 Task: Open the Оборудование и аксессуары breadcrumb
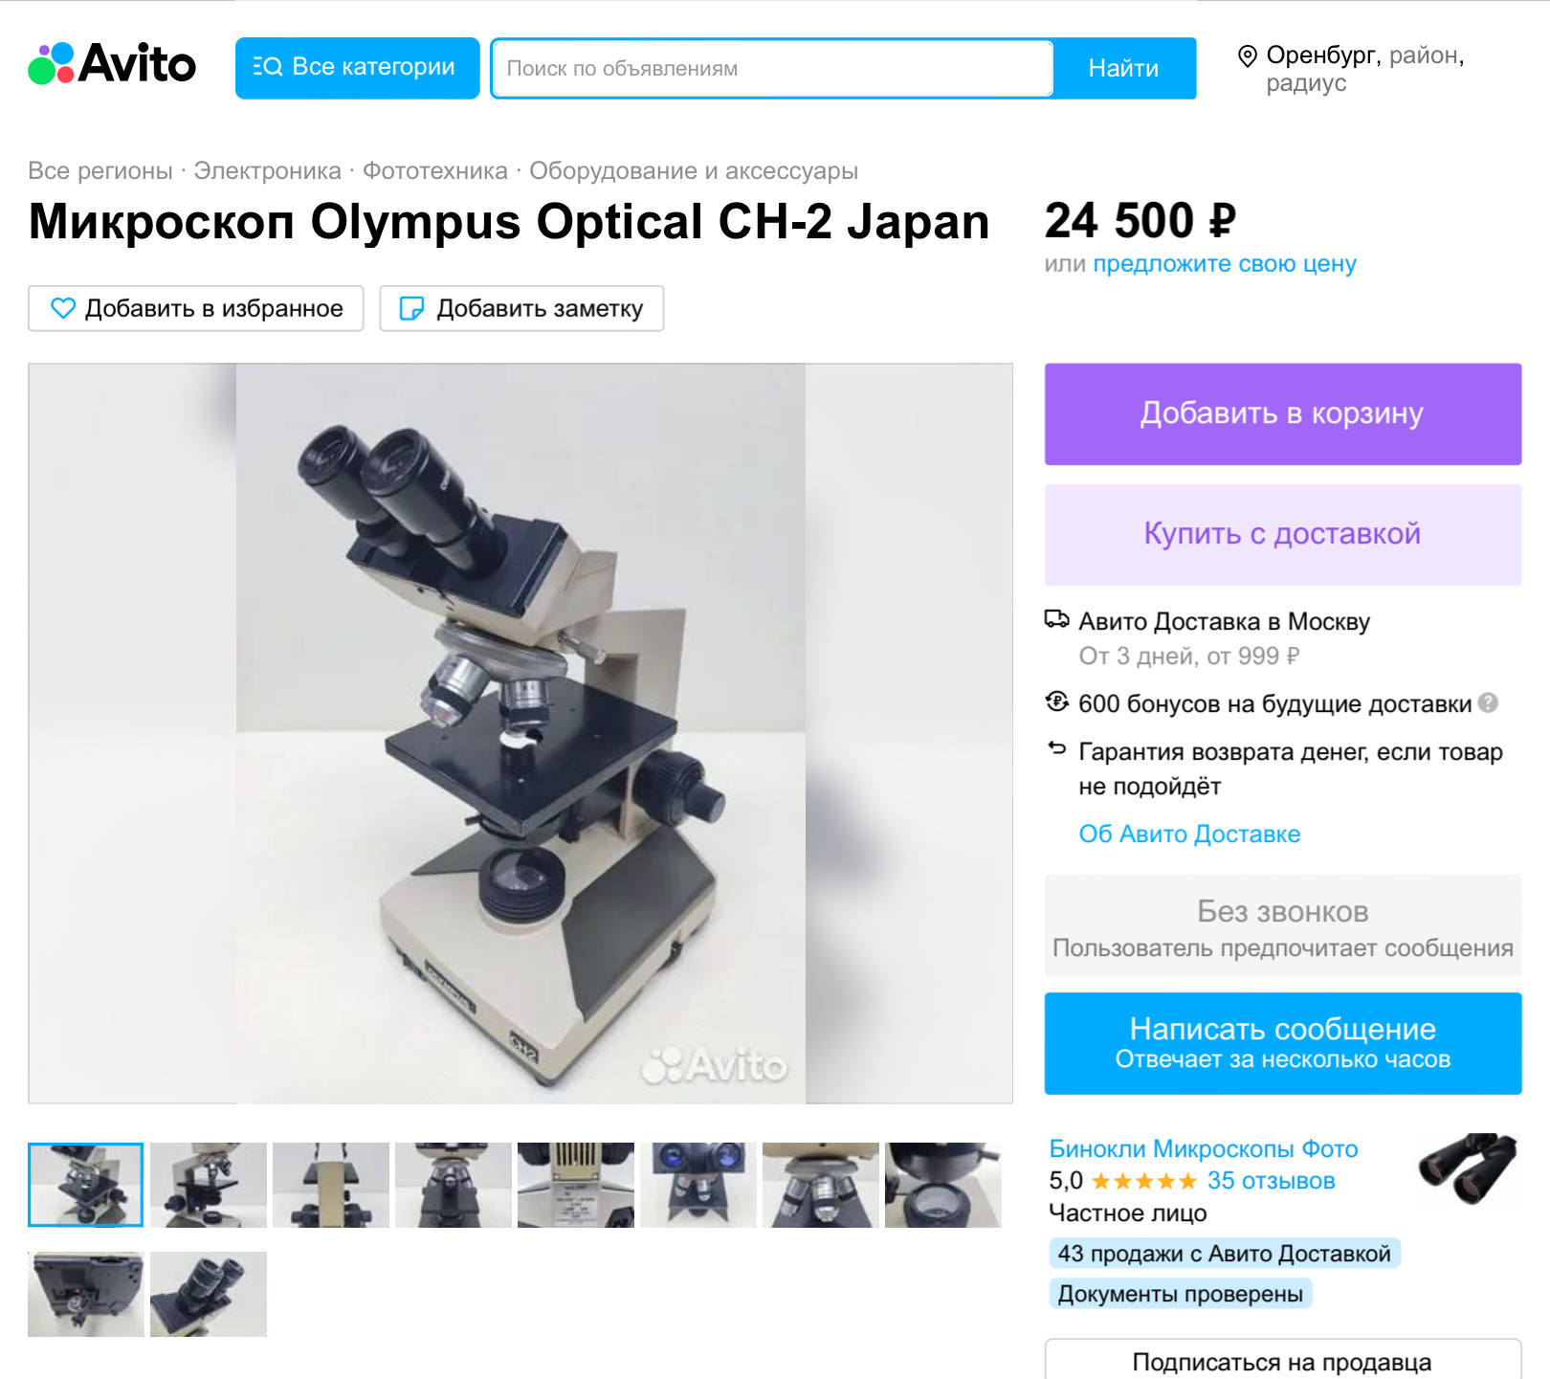[x=694, y=170]
